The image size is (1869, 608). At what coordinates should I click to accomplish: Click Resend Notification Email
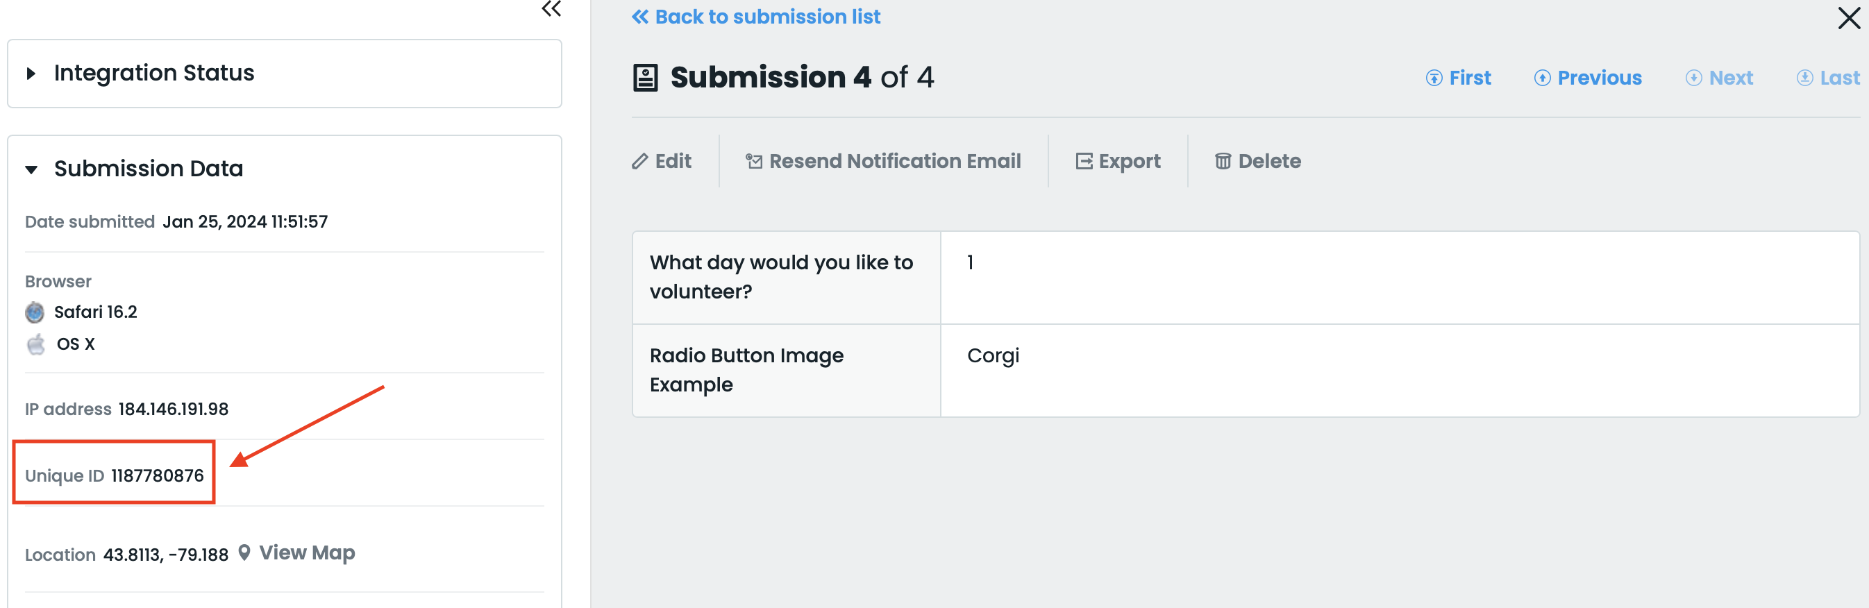894,161
